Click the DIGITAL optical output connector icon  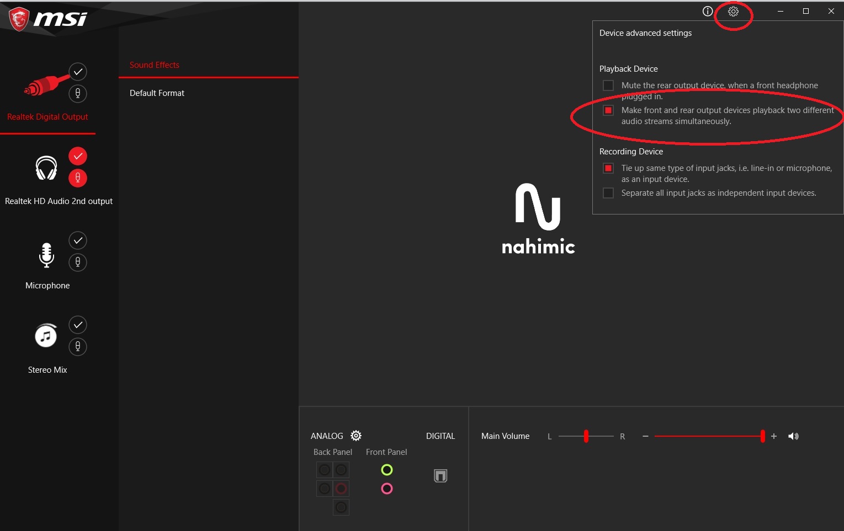click(440, 476)
